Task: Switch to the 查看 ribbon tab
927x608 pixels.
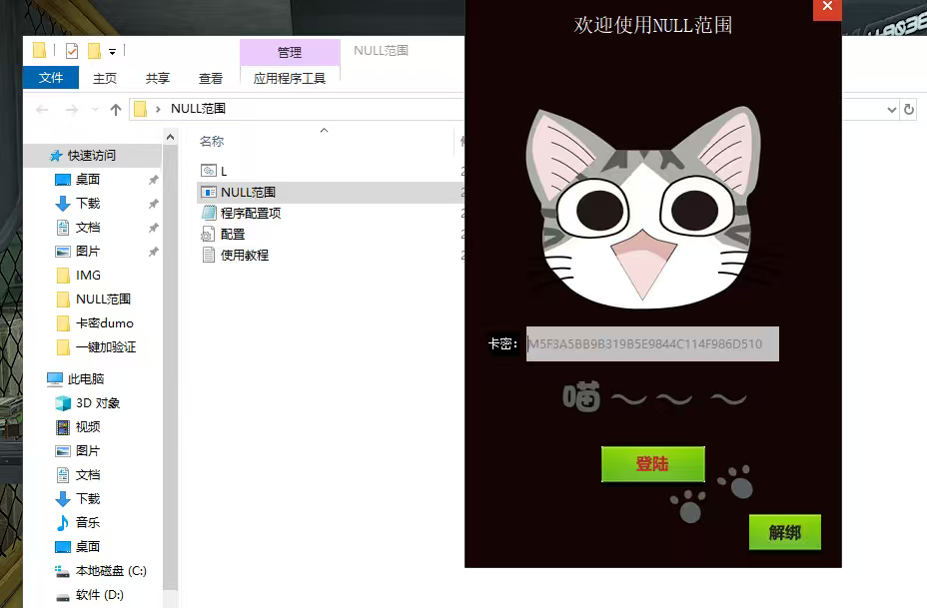Action: tap(211, 78)
